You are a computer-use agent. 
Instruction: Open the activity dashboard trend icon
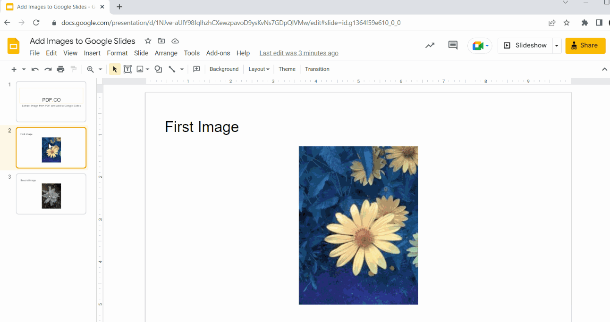point(430,46)
